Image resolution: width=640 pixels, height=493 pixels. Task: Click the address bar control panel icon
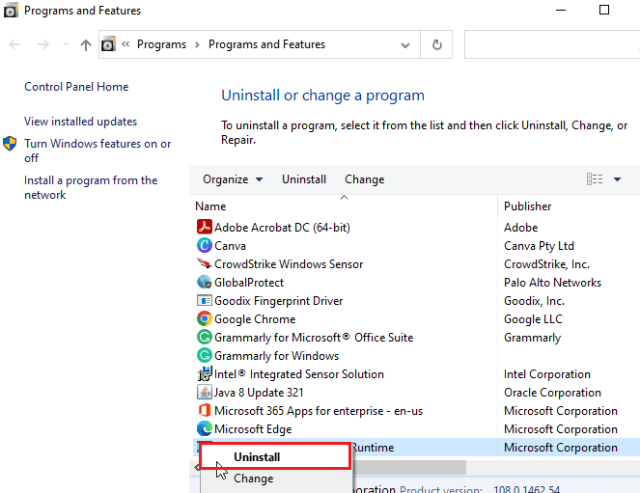[x=108, y=44]
